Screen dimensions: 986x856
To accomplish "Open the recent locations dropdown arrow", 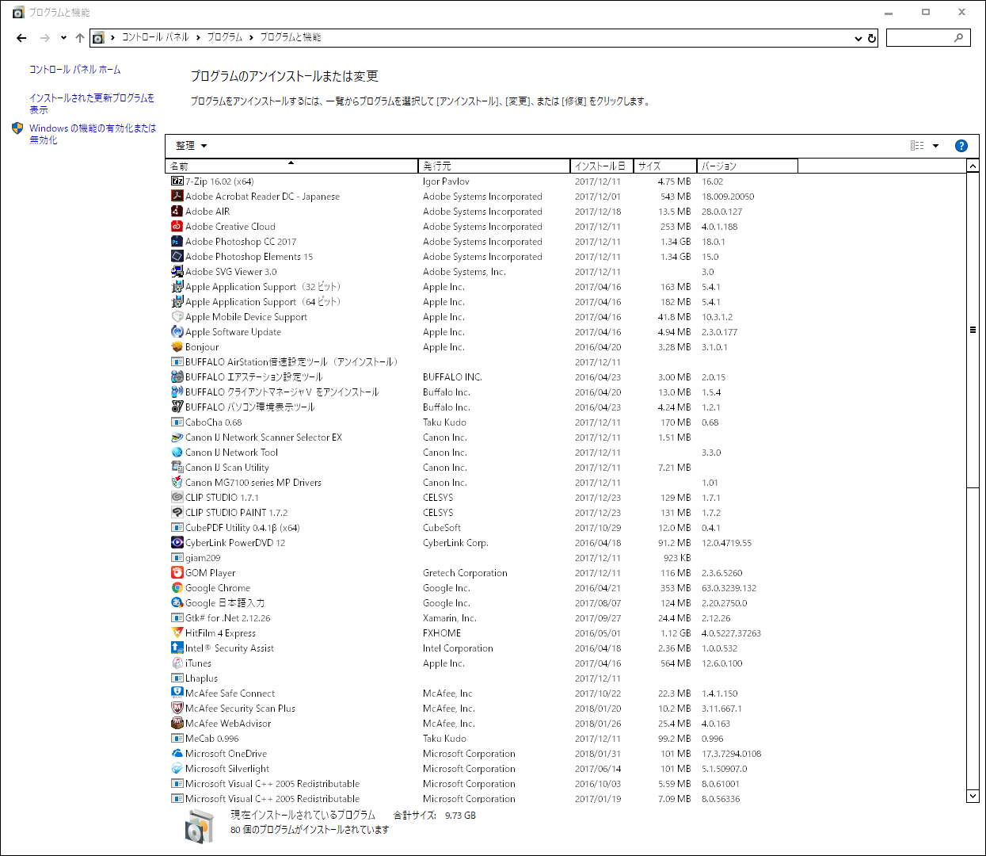I will point(63,38).
